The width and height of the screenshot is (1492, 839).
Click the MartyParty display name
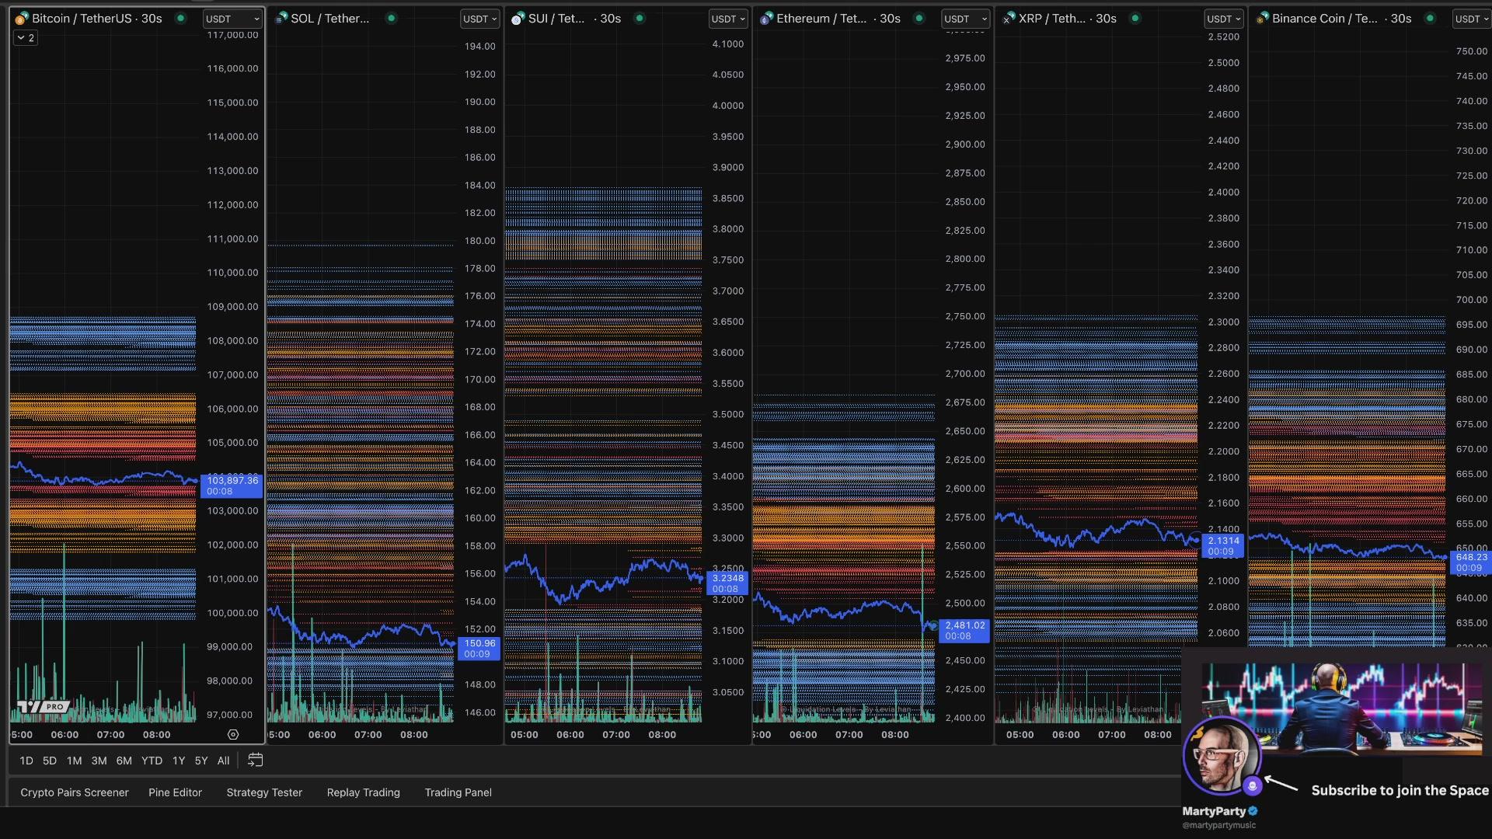(1214, 811)
